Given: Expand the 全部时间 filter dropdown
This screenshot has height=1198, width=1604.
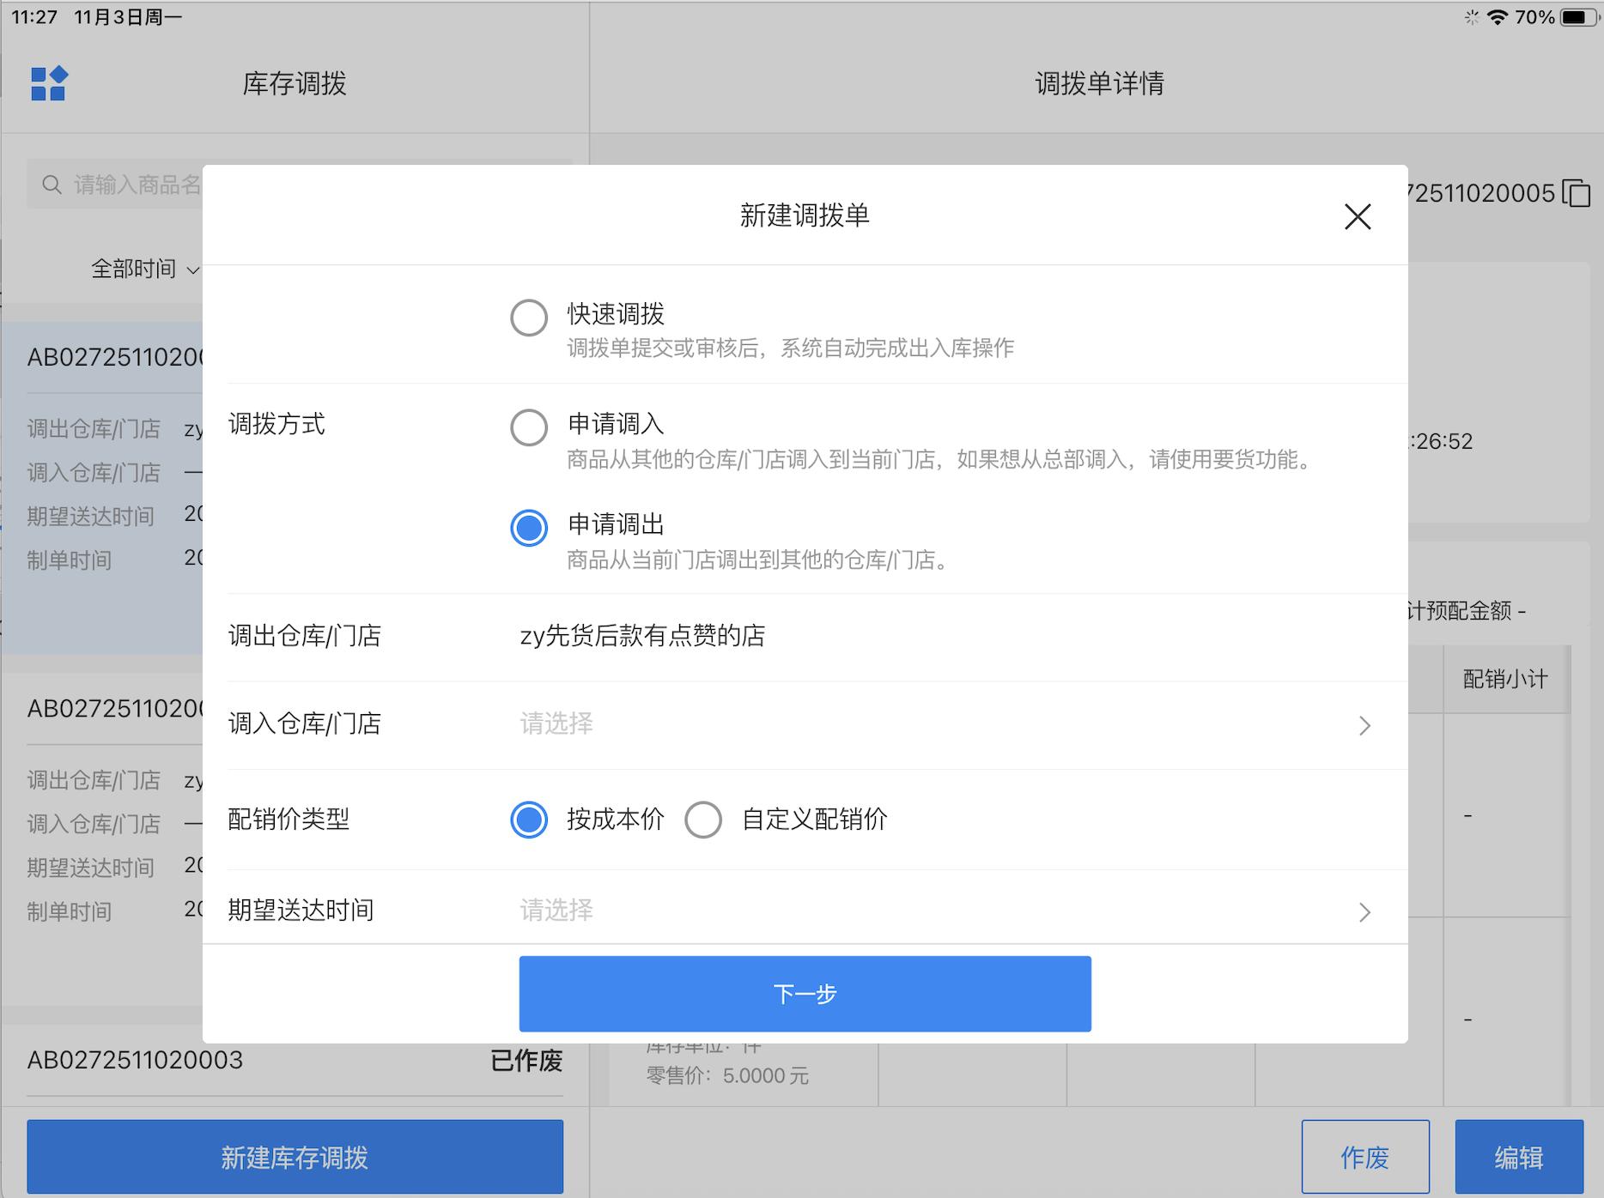Looking at the screenshot, I should pyautogui.click(x=144, y=269).
